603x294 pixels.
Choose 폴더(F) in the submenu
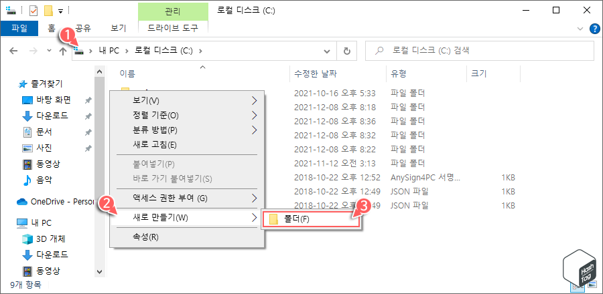(310, 219)
